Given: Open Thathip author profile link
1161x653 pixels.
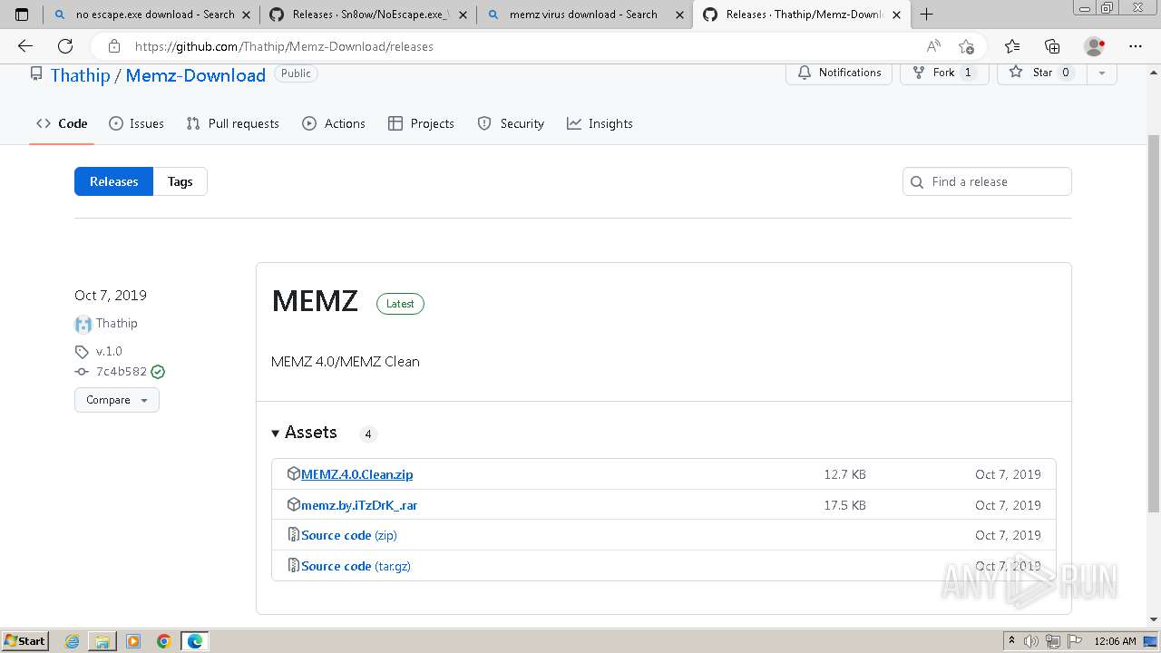Looking at the screenshot, I should click(x=116, y=323).
